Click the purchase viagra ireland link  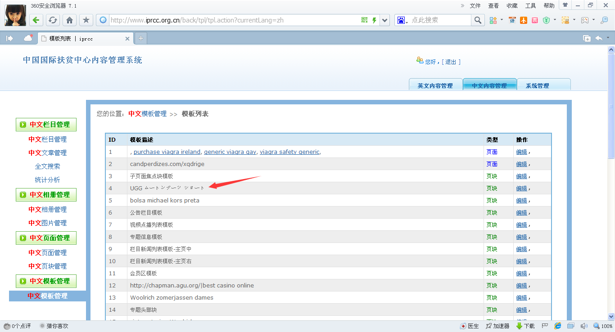(x=167, y=152)
